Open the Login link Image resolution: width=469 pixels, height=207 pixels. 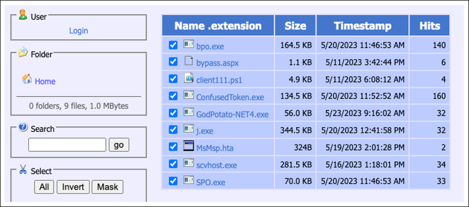point(78,31)
